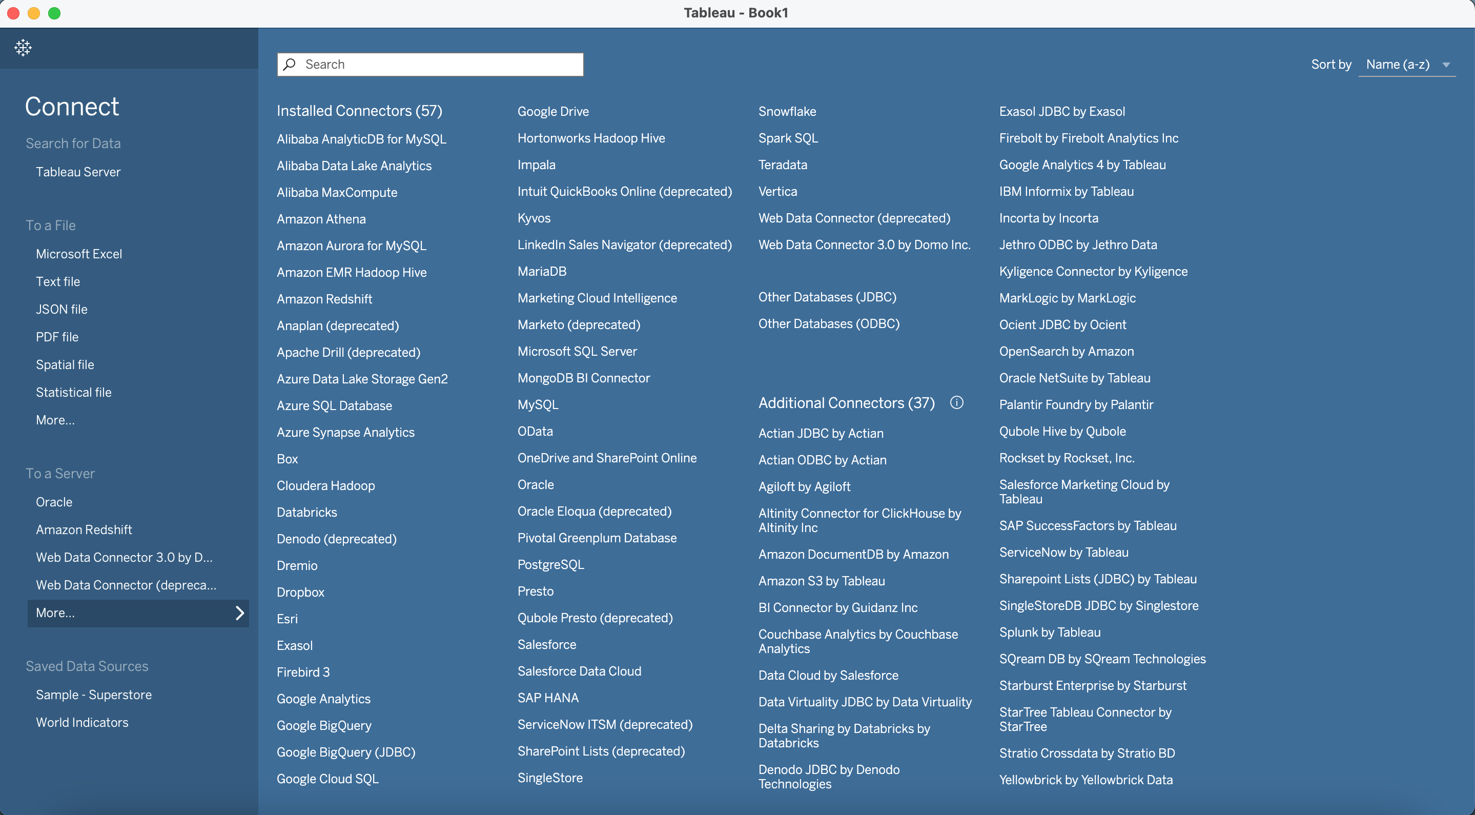Click the Tableau logo icon
This screenshot has width=1475, height=815.
tap(23, 48)
